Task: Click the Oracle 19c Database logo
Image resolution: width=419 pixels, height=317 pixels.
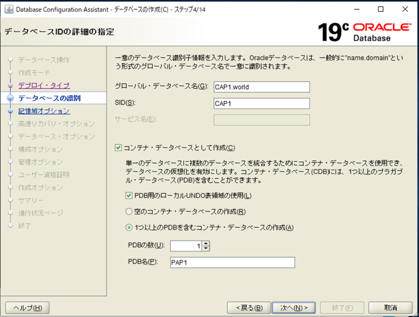Action: click(x=364, y=32)
